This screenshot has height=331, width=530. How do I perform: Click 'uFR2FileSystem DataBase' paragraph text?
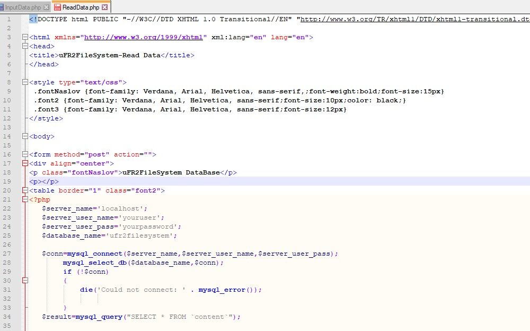point(171,172)
